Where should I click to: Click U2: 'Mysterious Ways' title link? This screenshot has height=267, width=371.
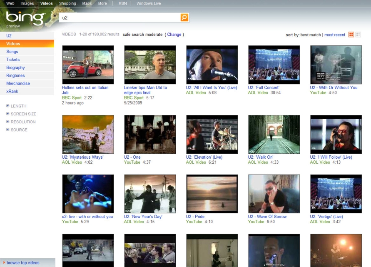(82, 157)
